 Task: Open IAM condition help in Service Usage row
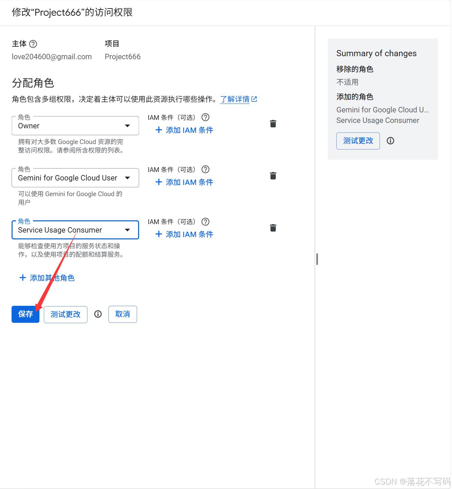(x=205, y=222)
